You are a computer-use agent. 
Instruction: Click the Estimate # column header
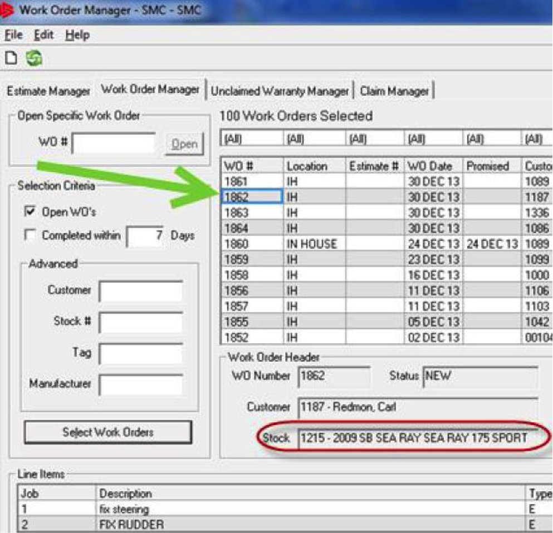point(375,166)
